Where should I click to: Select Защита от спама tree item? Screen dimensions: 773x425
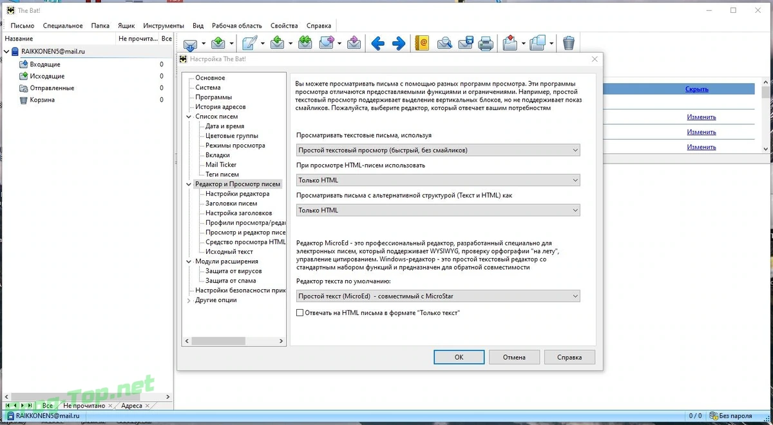click(x=231, y=281)
